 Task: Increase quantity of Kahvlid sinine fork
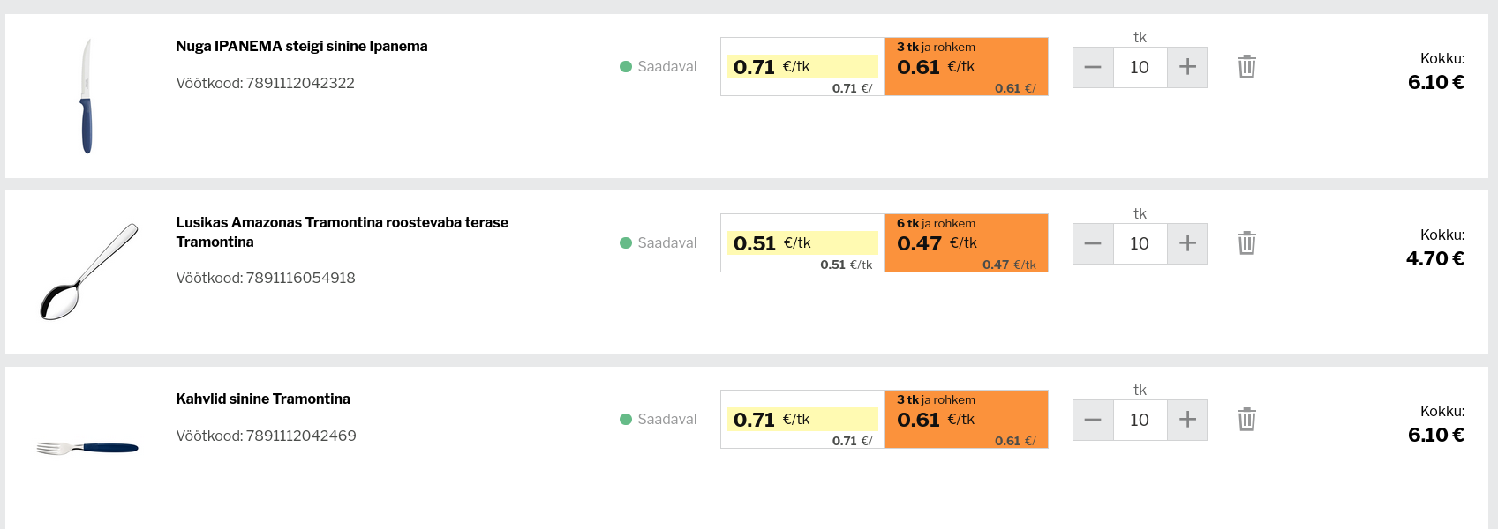tap(1187, 420)
